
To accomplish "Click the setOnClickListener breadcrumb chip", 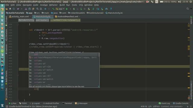I will tap(65, 20).
